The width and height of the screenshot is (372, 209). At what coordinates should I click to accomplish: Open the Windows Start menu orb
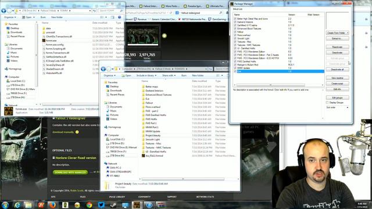pyautogui.click(x=5, y=205)
